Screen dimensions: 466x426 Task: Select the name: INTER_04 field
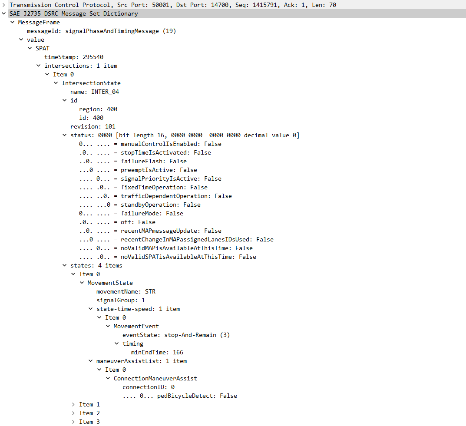94,92
